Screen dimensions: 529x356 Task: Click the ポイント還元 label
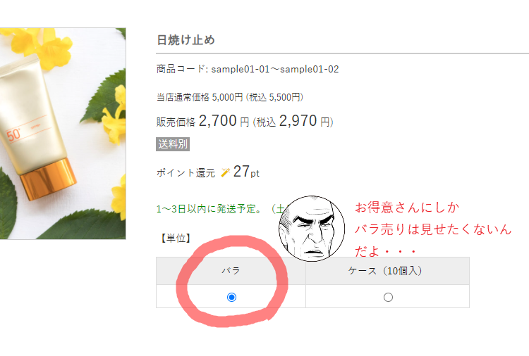186,173
